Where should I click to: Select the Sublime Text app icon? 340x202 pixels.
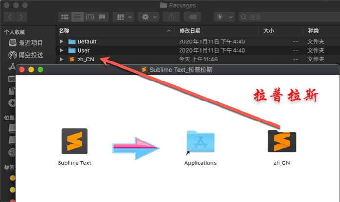tap(75, 141)
